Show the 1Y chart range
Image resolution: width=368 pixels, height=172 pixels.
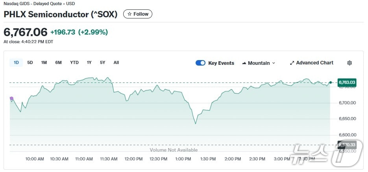click(x=89, y=62)
